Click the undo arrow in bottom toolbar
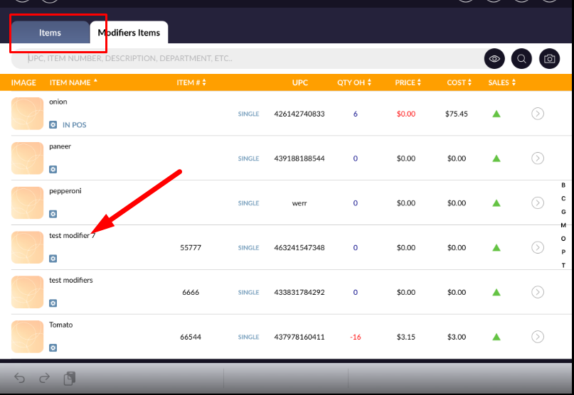This screenshot has width=574, height=395. 20,378
